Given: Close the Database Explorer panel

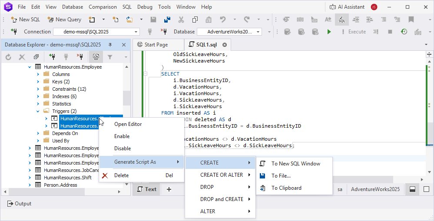Looking at the screenshot, I should (124, 45).
